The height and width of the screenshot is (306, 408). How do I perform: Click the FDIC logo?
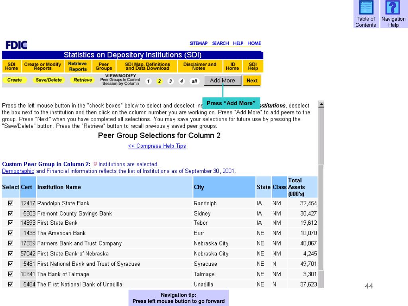(16, 45)
